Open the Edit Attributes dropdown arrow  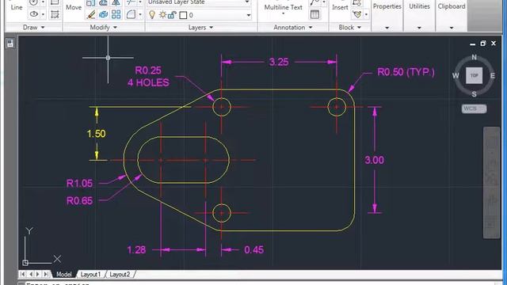click(366, 14)
